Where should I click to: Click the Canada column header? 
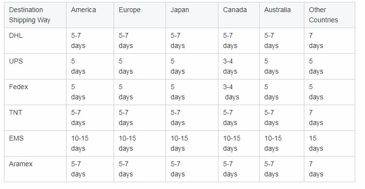pos(239,15)
